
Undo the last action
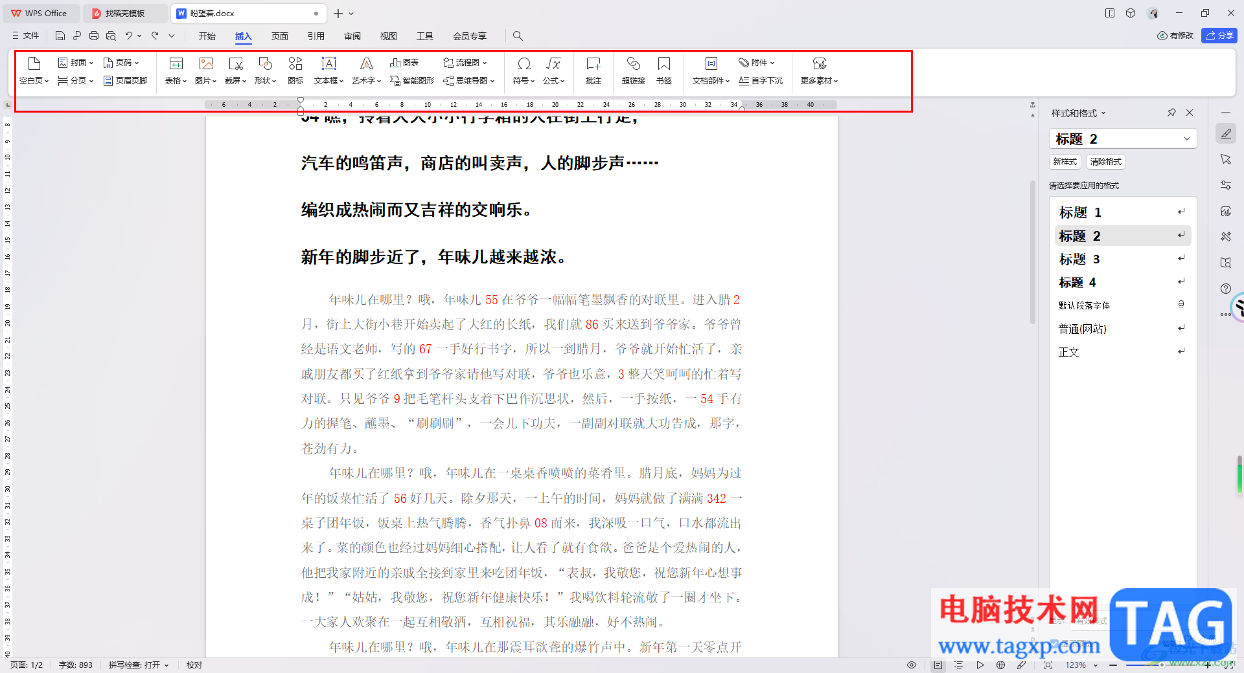point(129,36)
